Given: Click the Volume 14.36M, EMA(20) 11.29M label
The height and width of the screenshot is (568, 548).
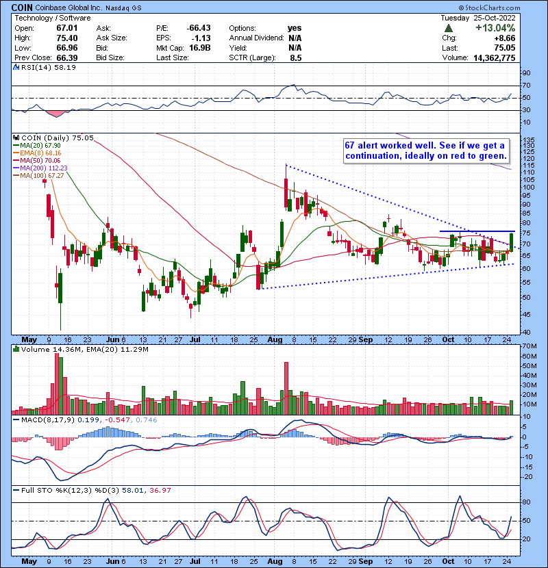Looking at the screenshot, I should (x=84, y=349).
